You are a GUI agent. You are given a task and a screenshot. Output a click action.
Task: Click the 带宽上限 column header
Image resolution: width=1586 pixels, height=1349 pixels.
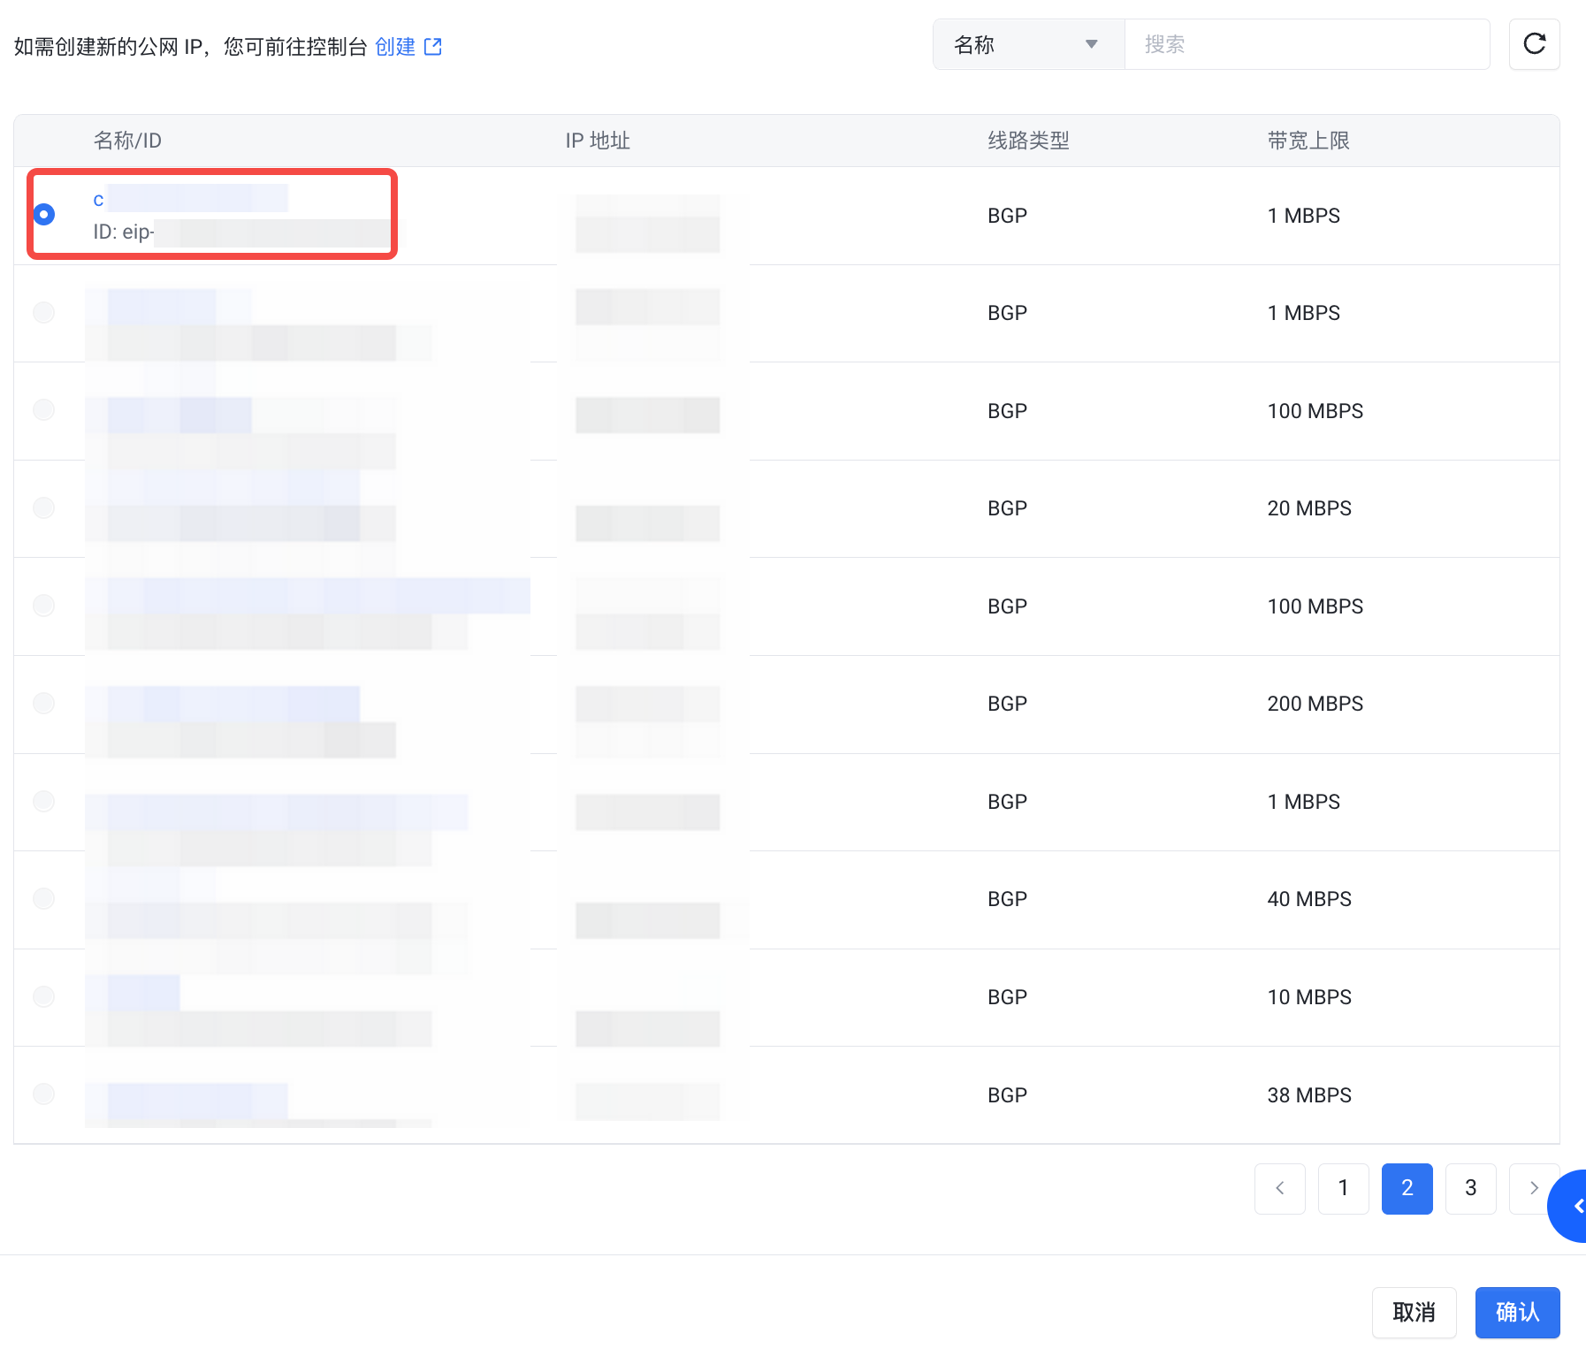(x=1308, y=141)
